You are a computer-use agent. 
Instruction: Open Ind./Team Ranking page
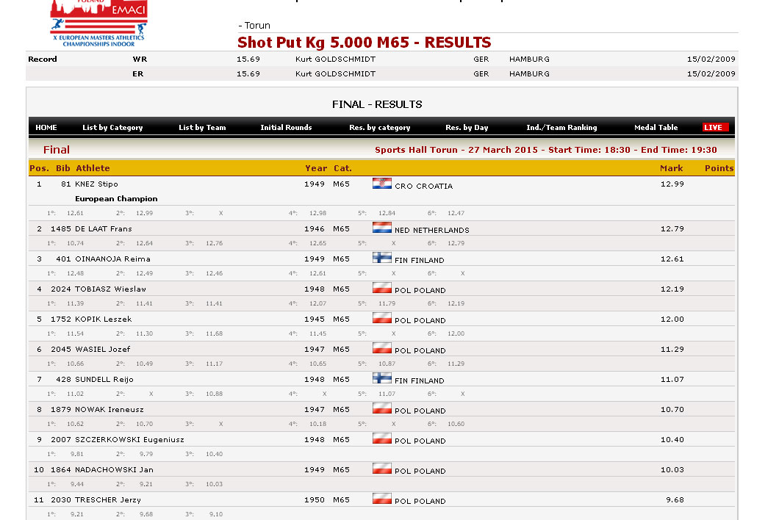(x=561, y=128)
